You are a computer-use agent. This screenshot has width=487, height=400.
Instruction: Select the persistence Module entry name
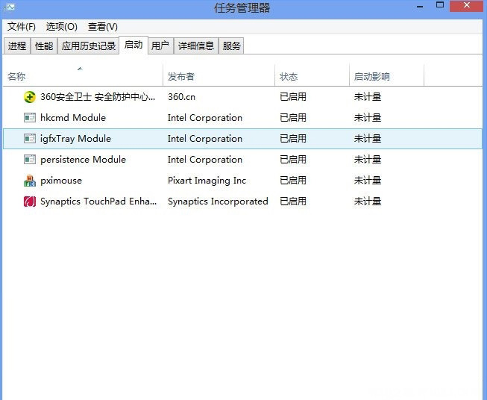coord(84,160)
